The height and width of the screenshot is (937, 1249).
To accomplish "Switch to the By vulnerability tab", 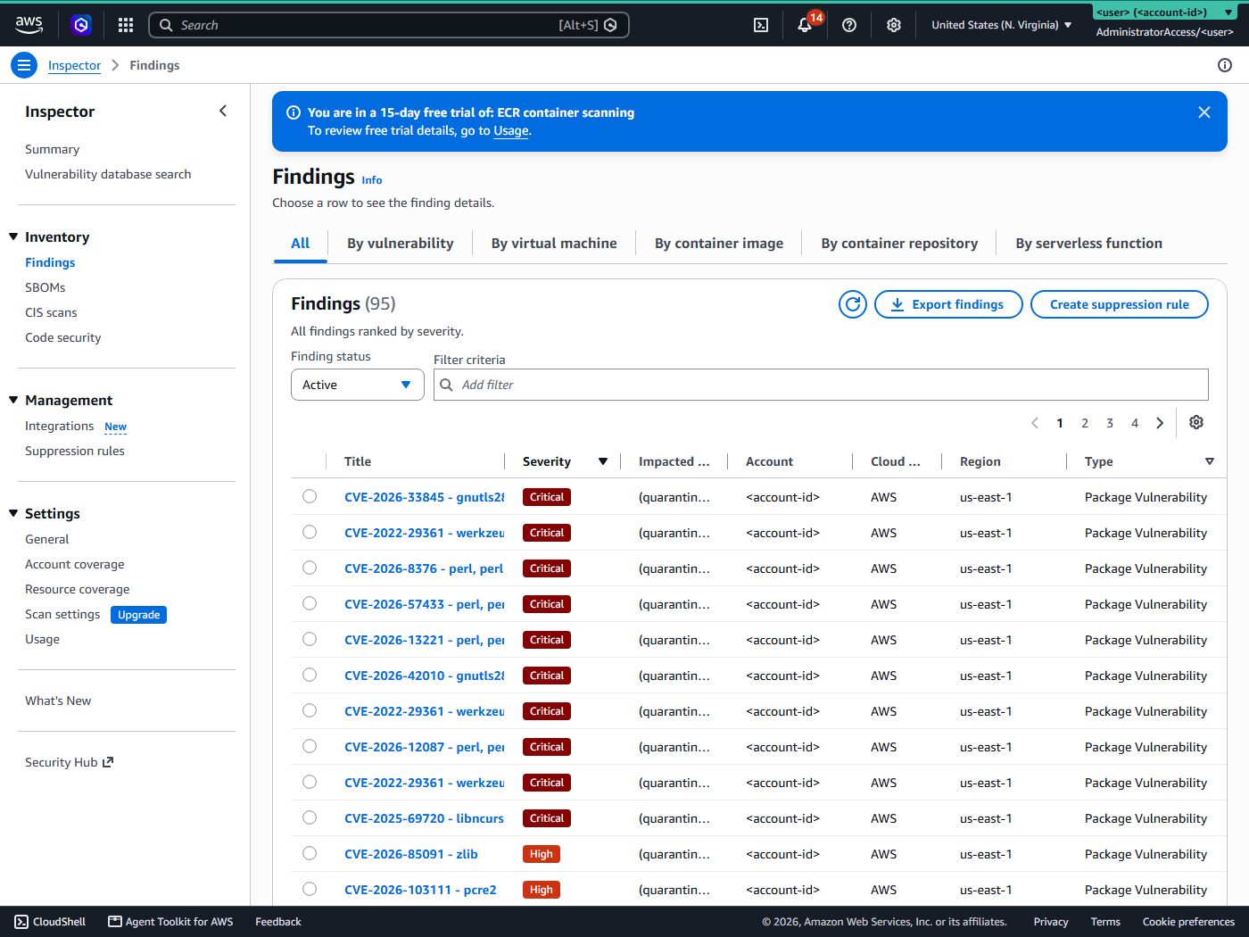I will pos(401,243).
